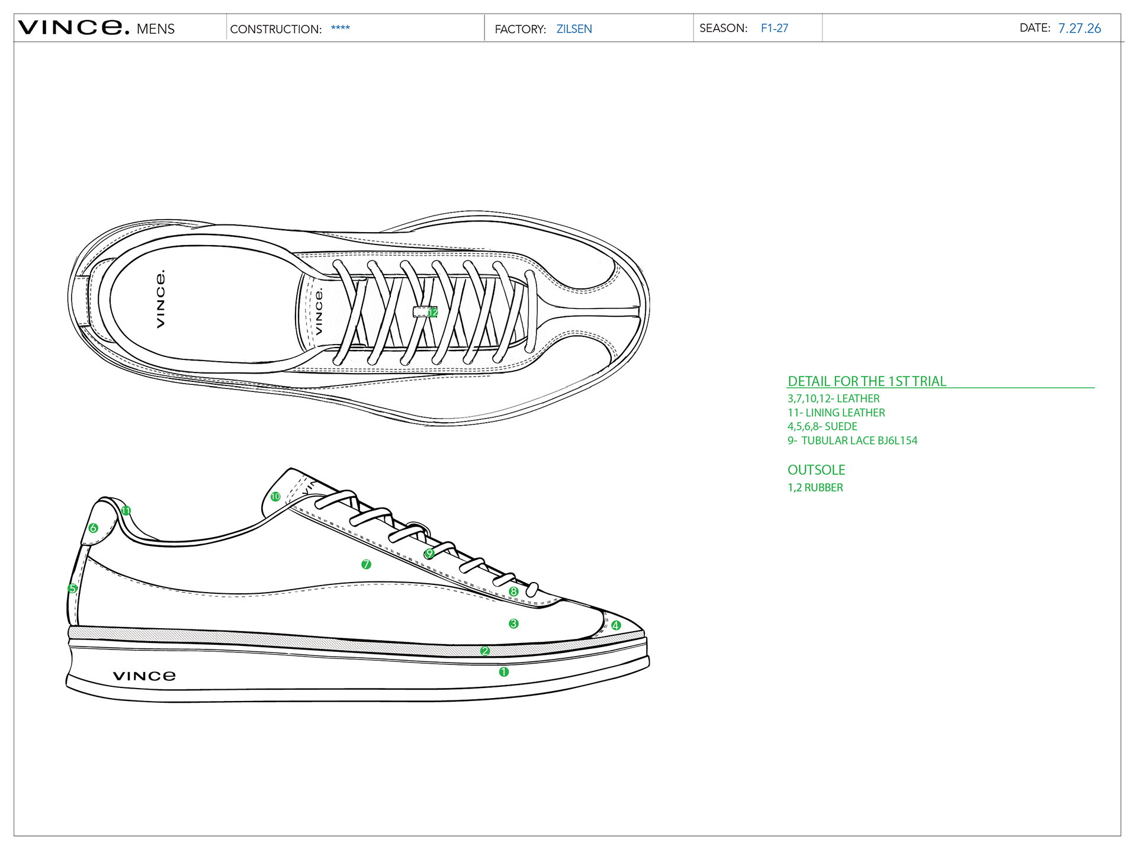Click marker 7 on the side quarter panel
Viewport: 1137px width, 852px height.
point(366,565)
